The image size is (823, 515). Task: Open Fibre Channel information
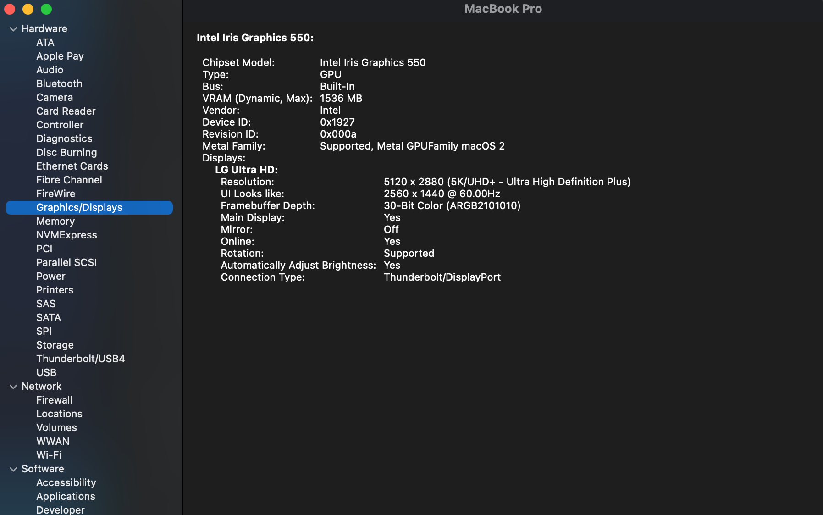69,180
